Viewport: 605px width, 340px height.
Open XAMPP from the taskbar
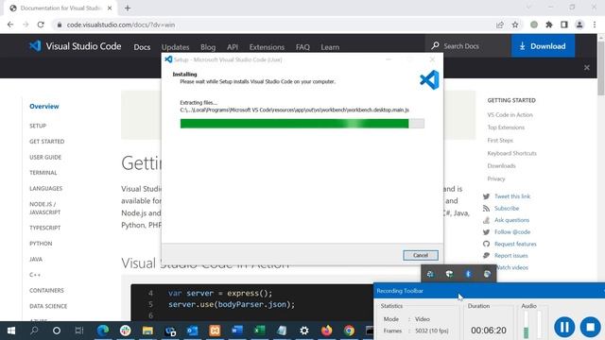tap(215, 331)
